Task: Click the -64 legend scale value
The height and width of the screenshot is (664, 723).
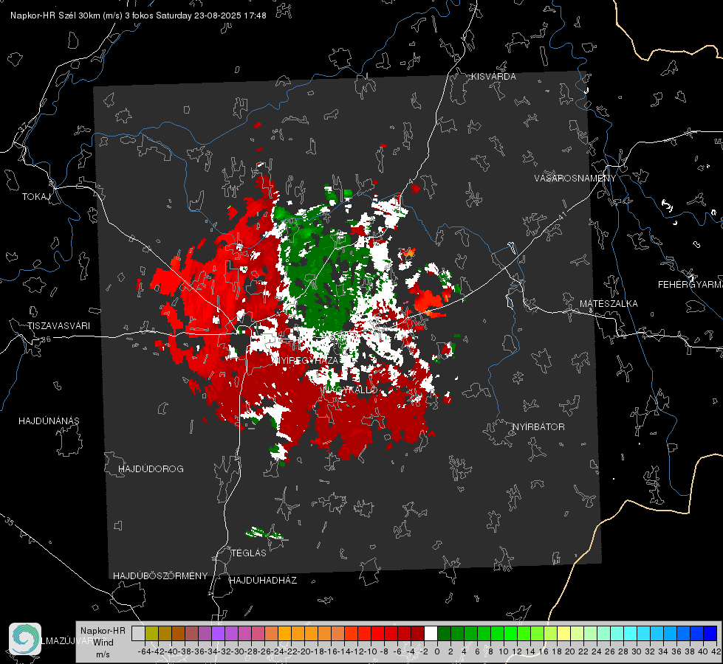Action: pyautogui.click(x=144, y=651)
